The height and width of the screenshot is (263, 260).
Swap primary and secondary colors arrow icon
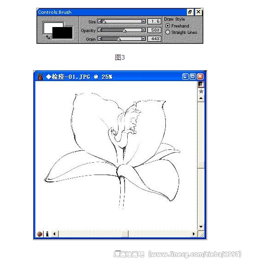click(x=48, y=37)
